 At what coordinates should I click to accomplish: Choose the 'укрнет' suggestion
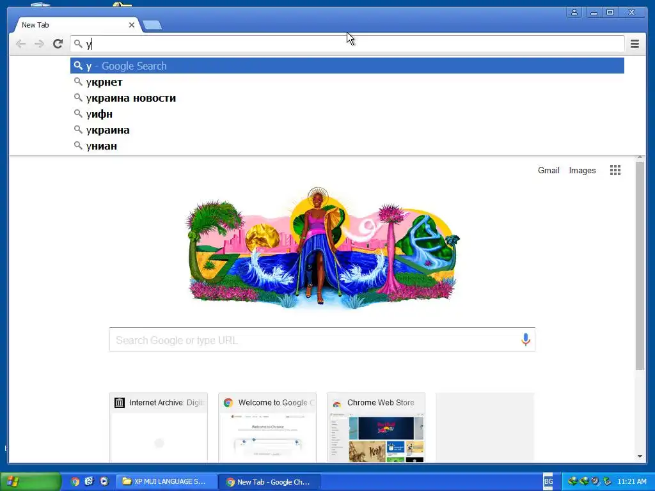(x=347, y=82)
